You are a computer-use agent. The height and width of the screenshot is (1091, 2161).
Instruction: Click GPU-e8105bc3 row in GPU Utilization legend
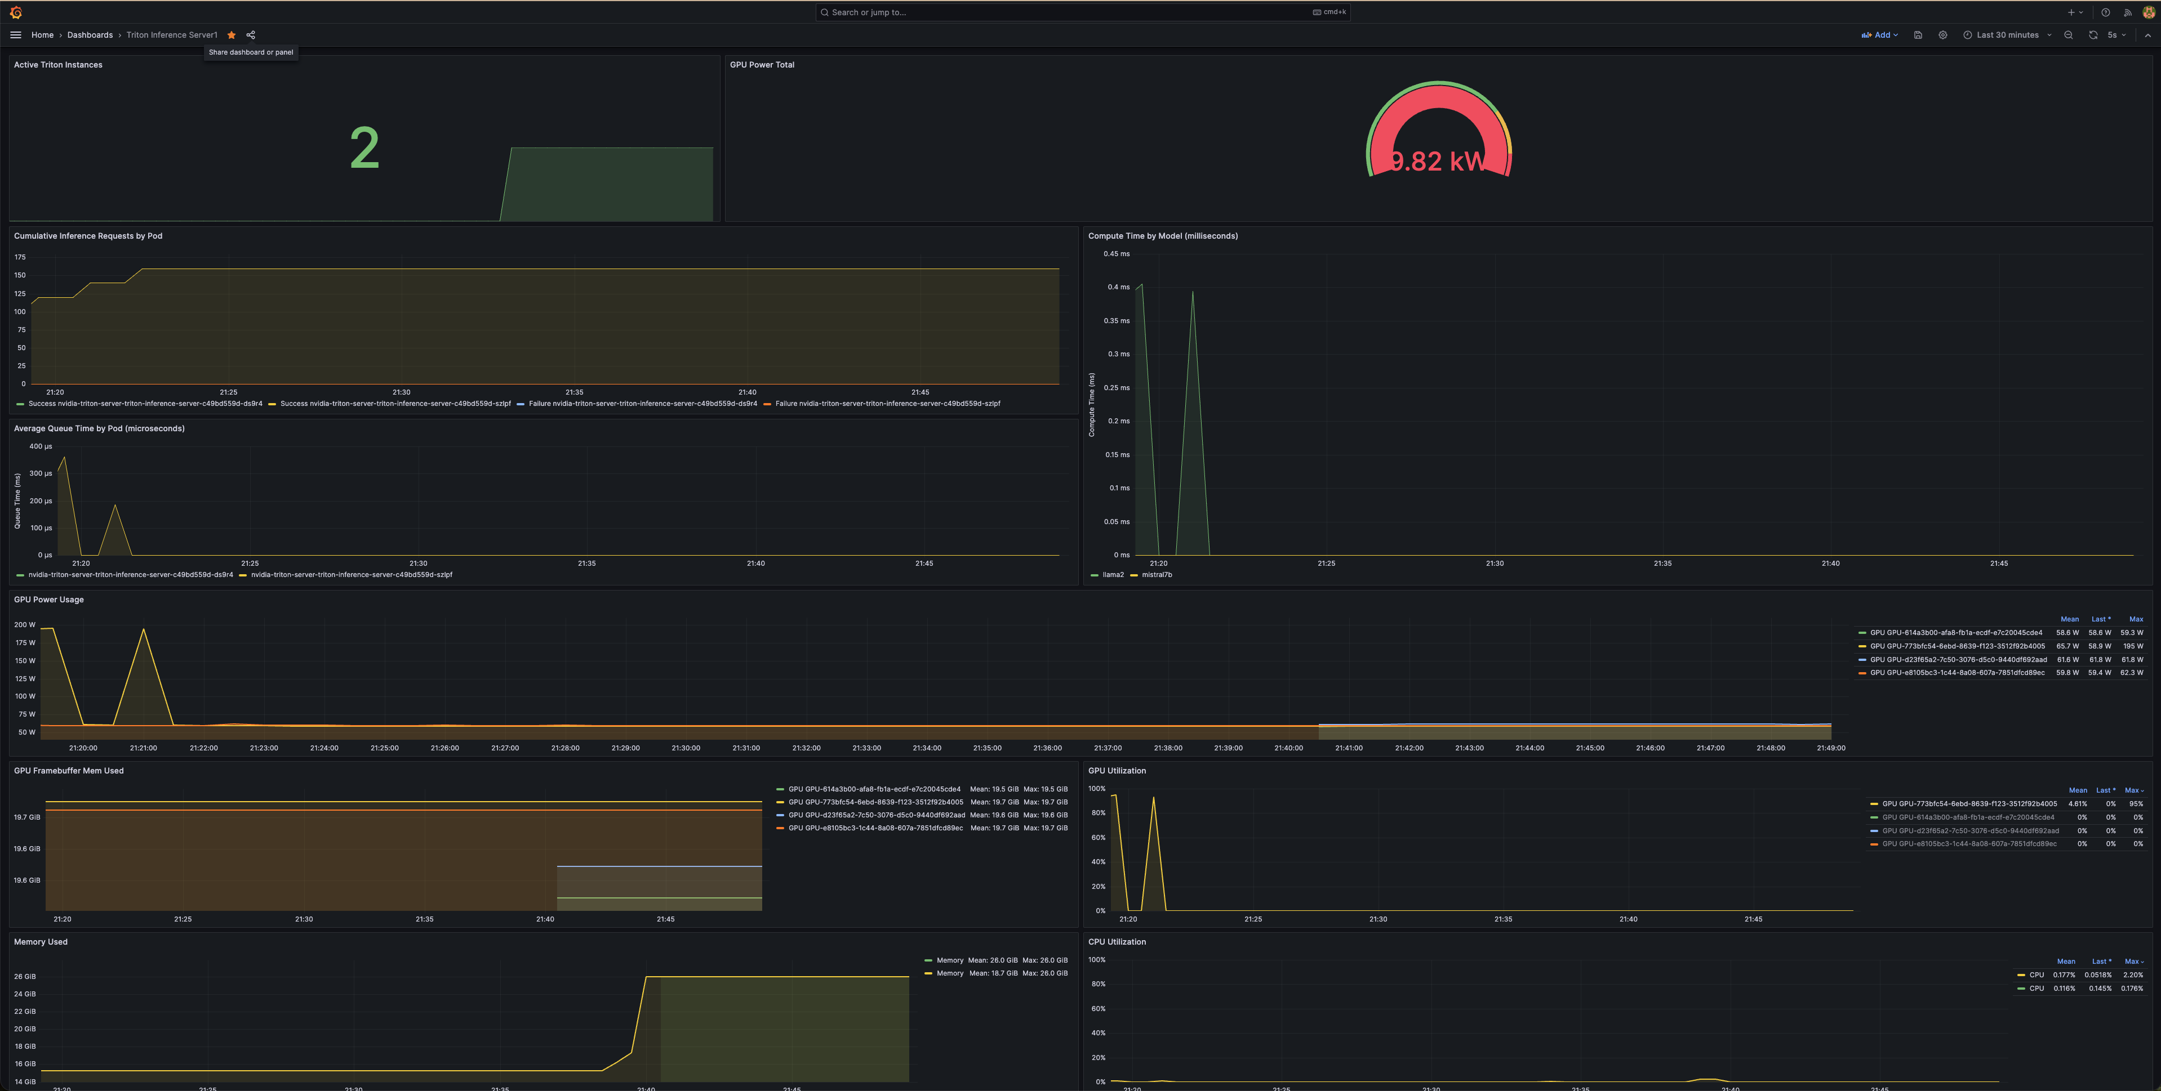click(2007, 844)
